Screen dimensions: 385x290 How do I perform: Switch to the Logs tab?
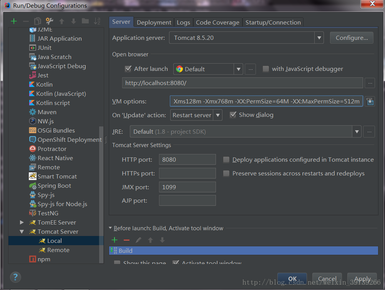tap(183, 23)
